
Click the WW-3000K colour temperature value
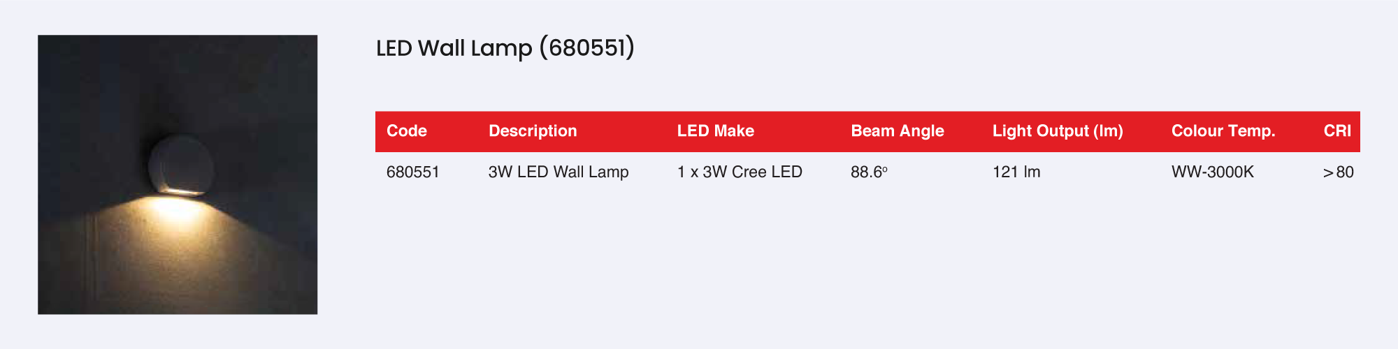[x=1213, y=172]
